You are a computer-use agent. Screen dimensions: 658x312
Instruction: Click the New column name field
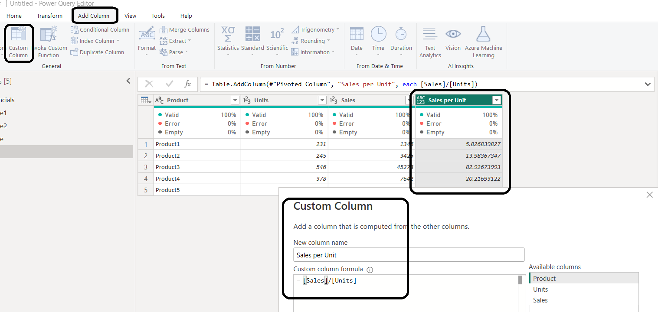point(409,255)
